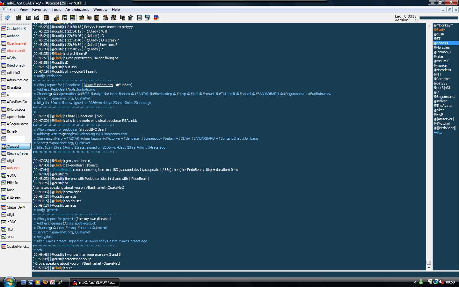Screen dimensions: 459x287
Task: Open the View menu
Action: tap(24, 10)
